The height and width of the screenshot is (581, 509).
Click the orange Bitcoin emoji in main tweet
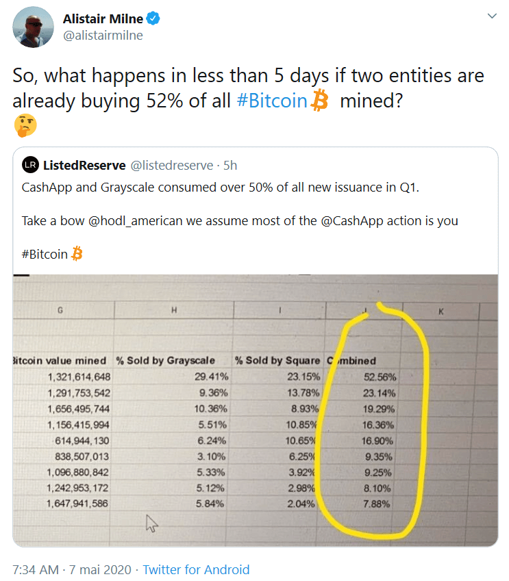(319, 101)
